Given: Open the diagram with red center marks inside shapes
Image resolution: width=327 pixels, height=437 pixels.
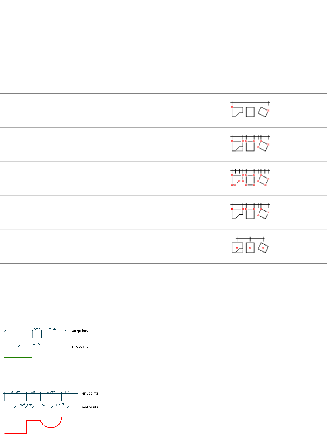Looking at the screenshot, I should [x=250, y=246].
